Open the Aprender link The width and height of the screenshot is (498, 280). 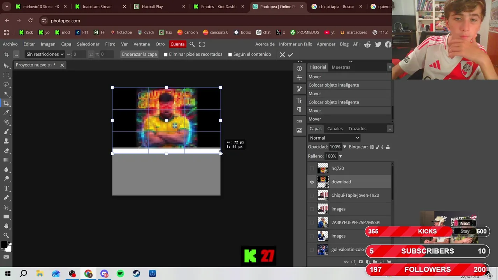coord(326,44)
